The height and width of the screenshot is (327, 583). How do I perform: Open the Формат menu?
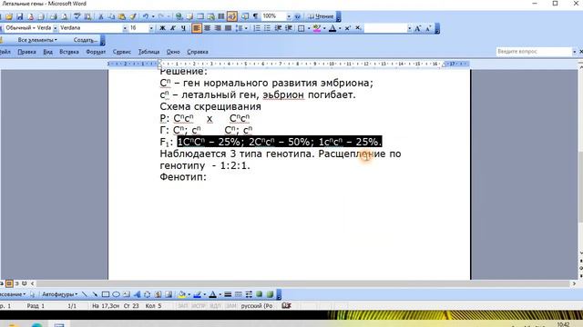coord(96,52)
